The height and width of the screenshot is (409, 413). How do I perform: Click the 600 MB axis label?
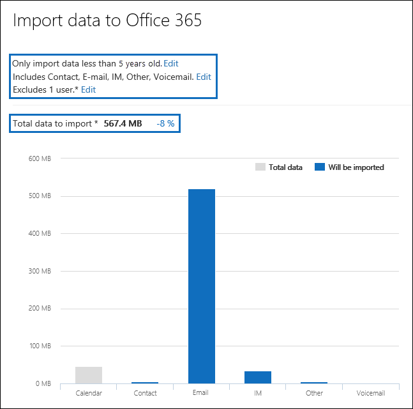(x=40, y=158)
